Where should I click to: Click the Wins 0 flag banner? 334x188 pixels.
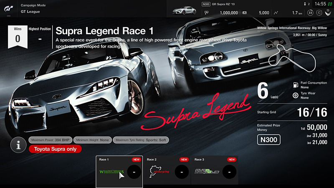18,37
